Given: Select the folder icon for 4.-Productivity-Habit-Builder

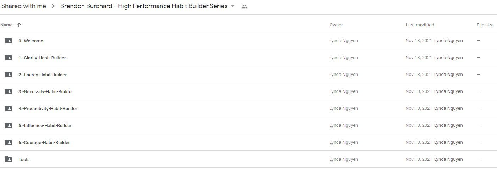Looking at the screenshot, I should pyautogui.click(x=9, y=108).
